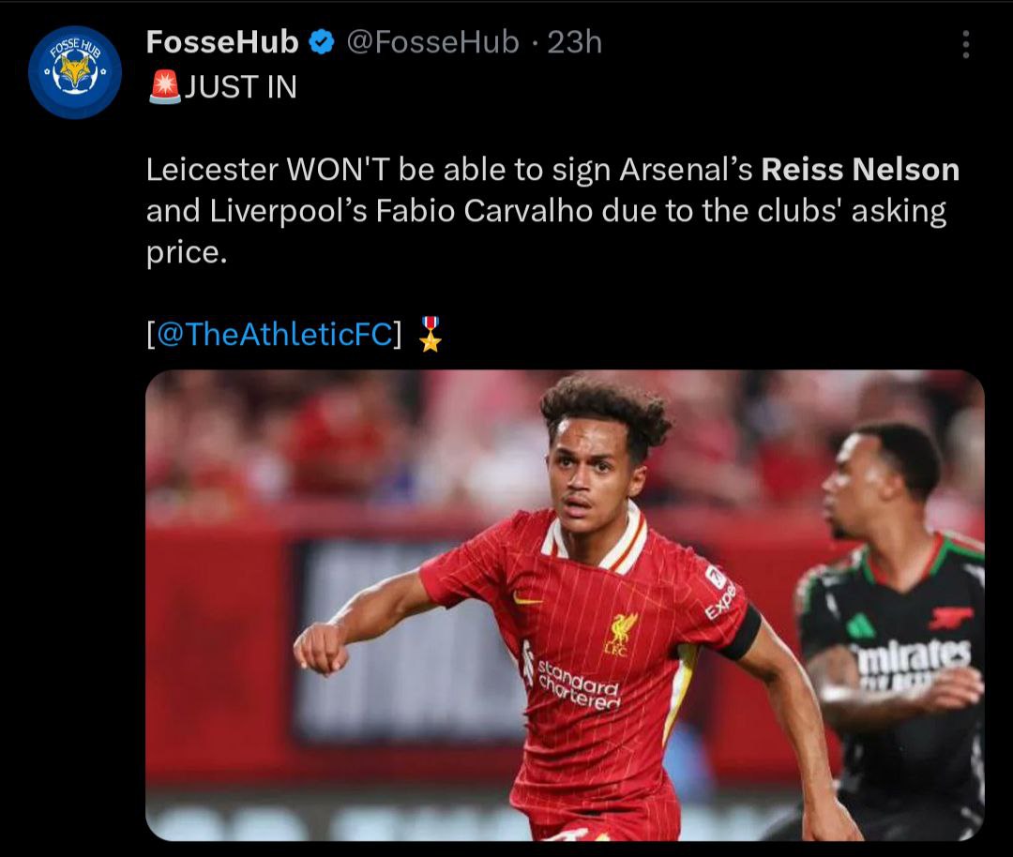This screenshot has height=857, width=1013.
Task: Click the FosseHub display name
Action: pos(222,42)
